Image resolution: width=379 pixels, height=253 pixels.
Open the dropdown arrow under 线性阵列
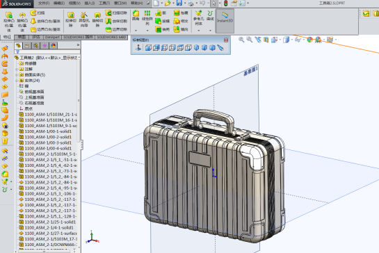147,31
